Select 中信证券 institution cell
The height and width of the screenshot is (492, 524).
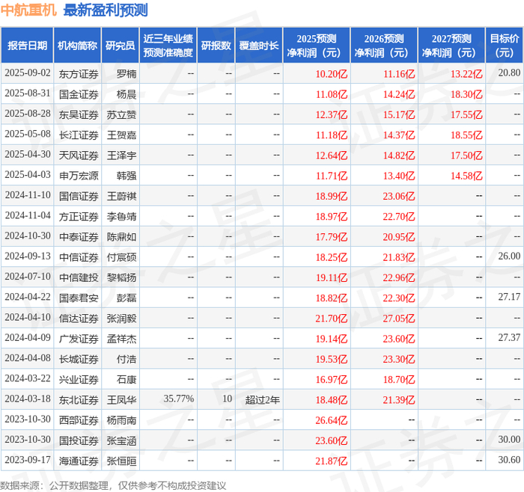tap(79, 257)
